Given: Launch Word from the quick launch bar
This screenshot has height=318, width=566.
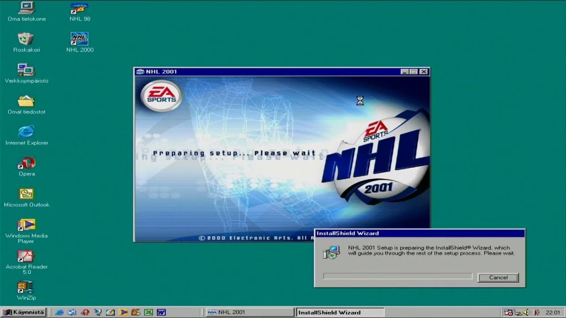Looking at the screenshot, I should [x=161, y=312].
